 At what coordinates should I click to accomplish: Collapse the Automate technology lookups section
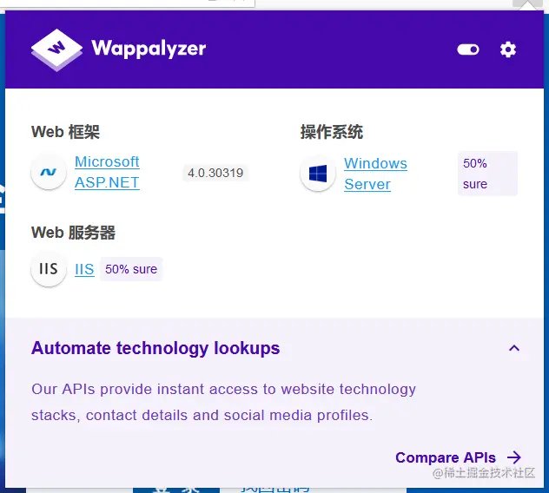point(514,348)
